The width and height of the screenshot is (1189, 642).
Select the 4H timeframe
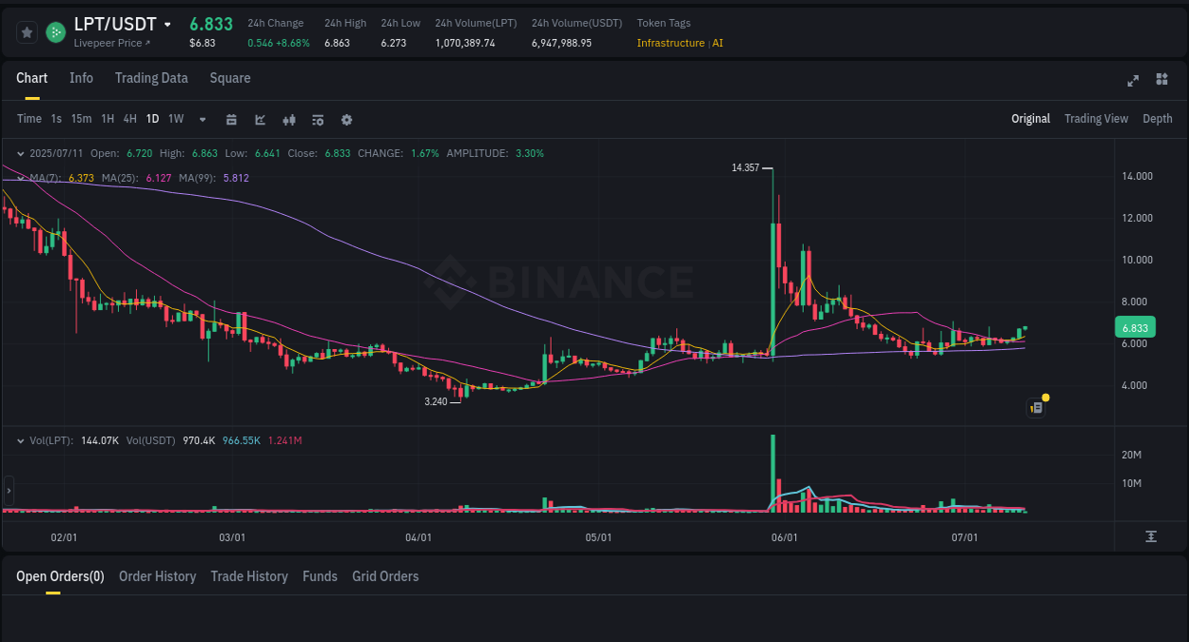[129, 119]
